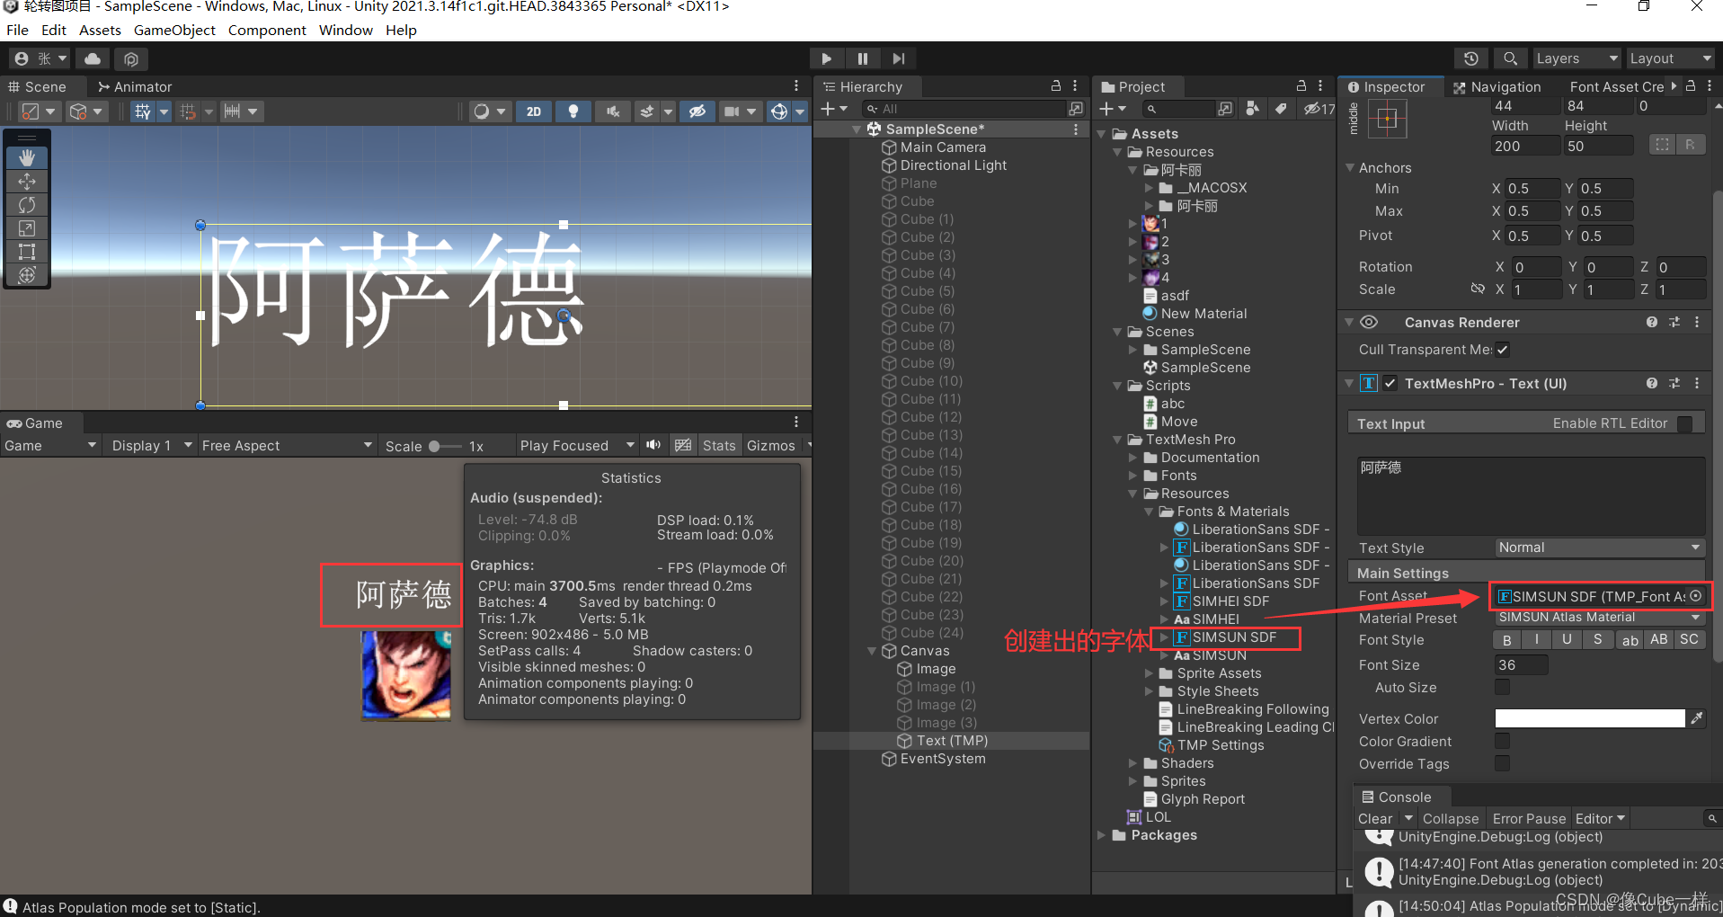Open the Layout dropdown
The image size is (1723, 917).
pyautogui.click(x=1671, y=58)
